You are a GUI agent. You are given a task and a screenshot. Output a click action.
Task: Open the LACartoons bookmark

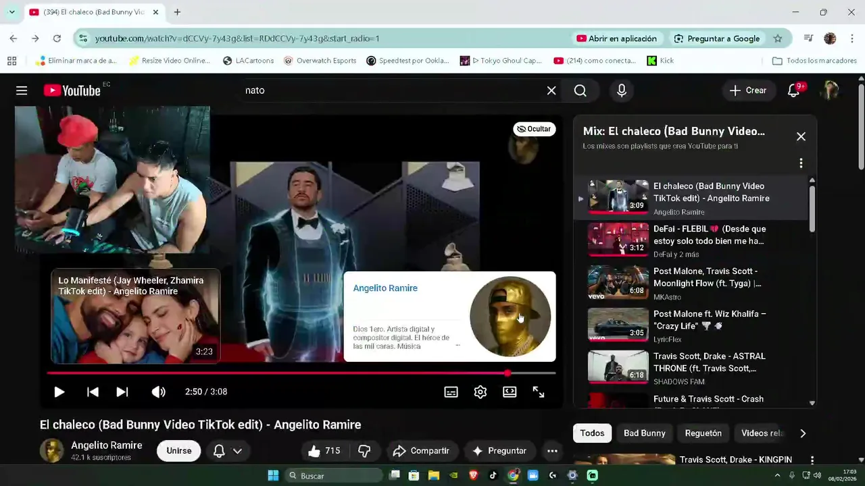(248, 61)
